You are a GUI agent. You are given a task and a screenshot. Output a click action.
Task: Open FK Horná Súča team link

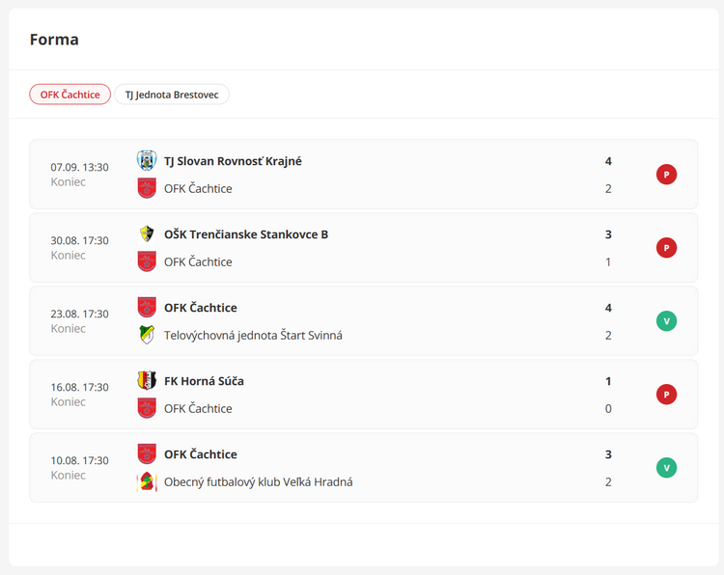[x=204, y=381]
